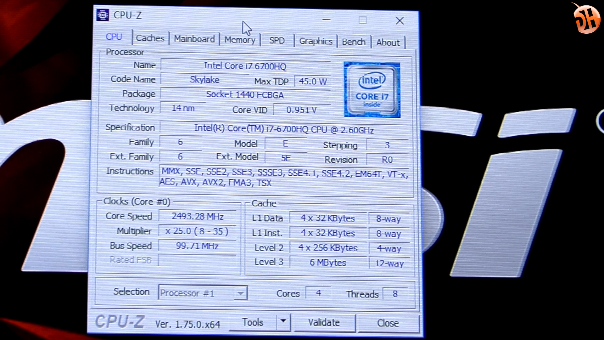This screenshot has height=340, width=604.
Task: Click the Validate button
Action: (323, 323)
